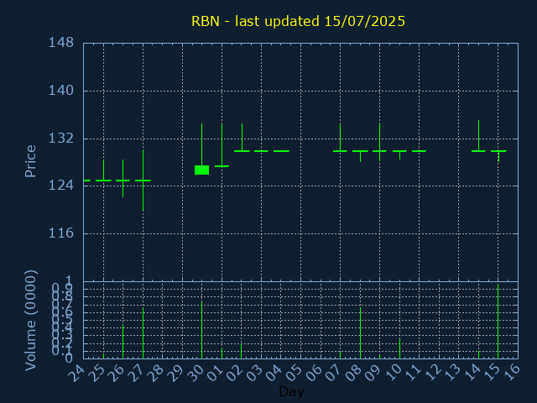Viewport: 537px width, 403px height.
Task: Click the x-axis date label 14
Action: pyautogui.click(x=472, y=373)
